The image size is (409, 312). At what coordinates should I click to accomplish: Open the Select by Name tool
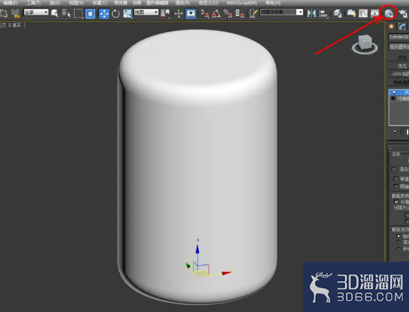pyautogui.click(x=66, y=13)
